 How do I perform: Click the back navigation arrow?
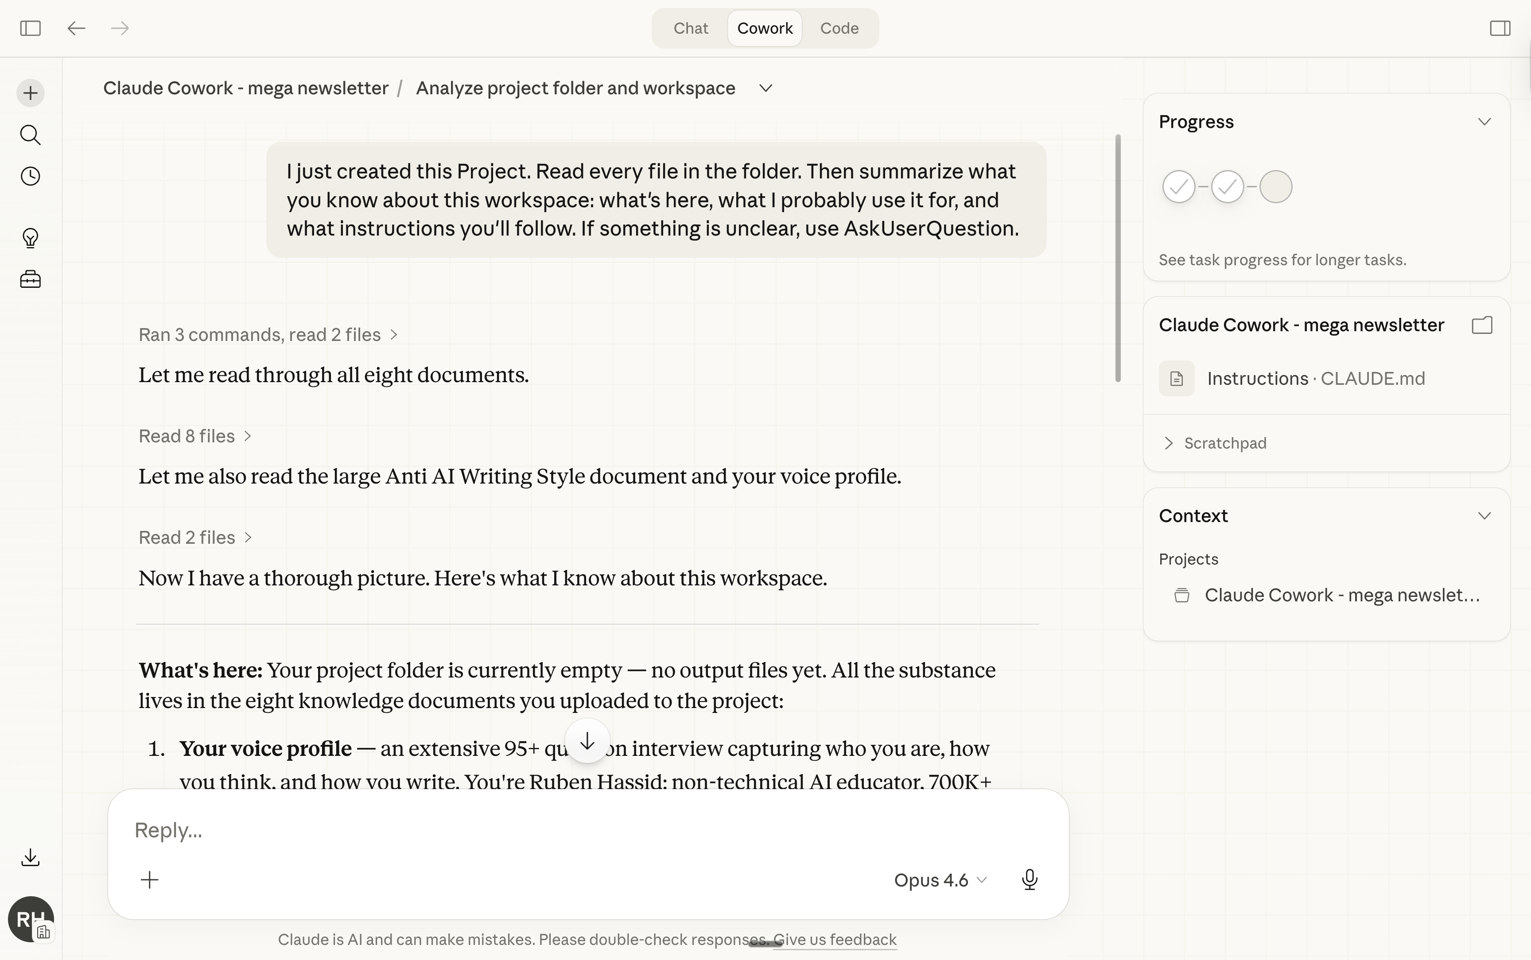pyautogui.click(x=76, y=28)
